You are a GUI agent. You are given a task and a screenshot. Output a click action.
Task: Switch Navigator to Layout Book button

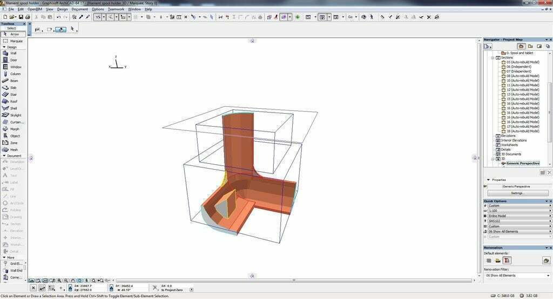pyautogui.click(x=539, y=46)
